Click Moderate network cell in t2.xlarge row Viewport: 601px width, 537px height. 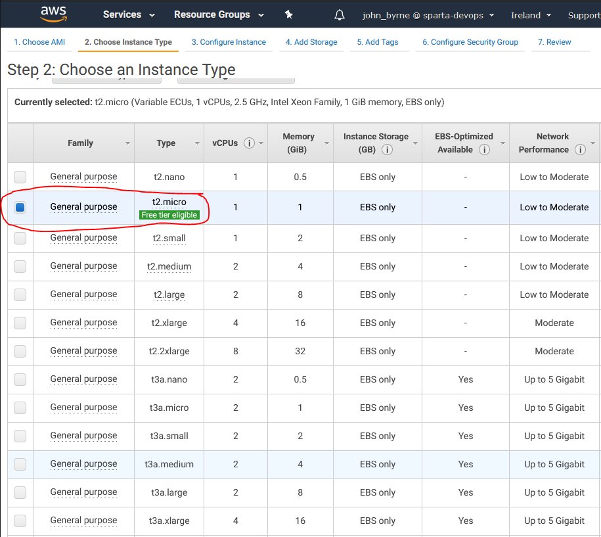tap(554, 323)
